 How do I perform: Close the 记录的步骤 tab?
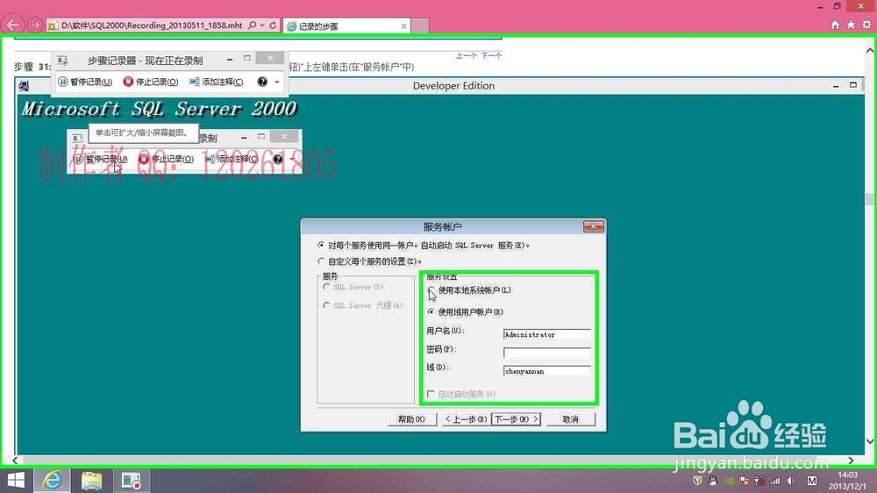pyautogui.click(x=403, y=26)
